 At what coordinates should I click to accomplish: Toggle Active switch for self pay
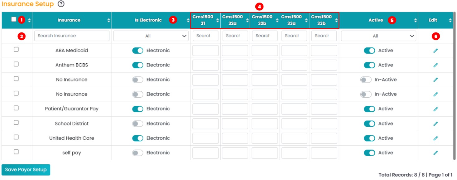tap(369, 153)
